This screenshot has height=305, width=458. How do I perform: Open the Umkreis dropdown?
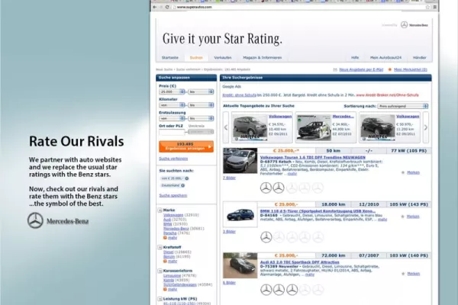(201, 132)
